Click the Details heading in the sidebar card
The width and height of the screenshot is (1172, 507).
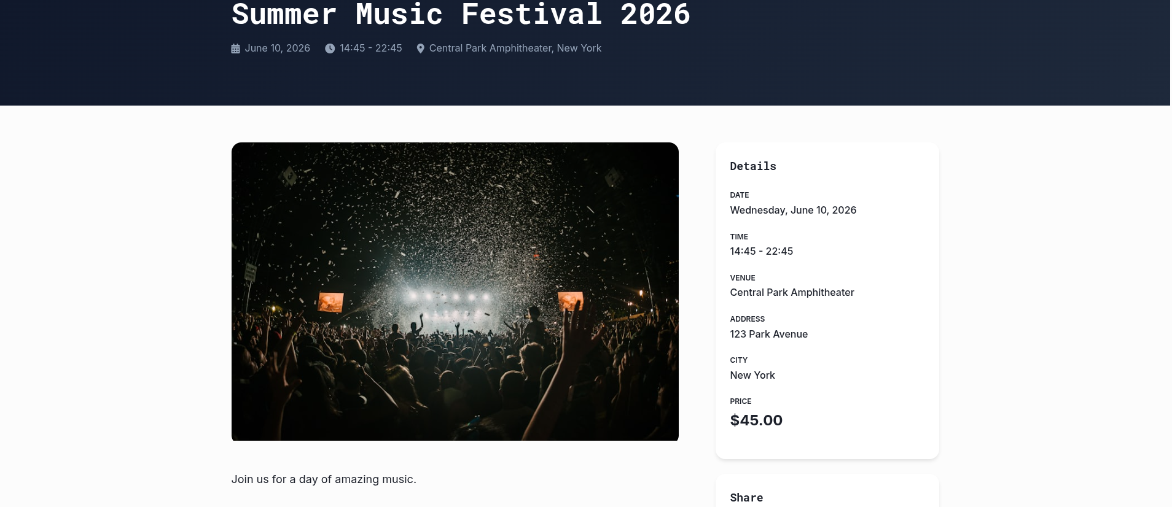(x=752, y=166)
